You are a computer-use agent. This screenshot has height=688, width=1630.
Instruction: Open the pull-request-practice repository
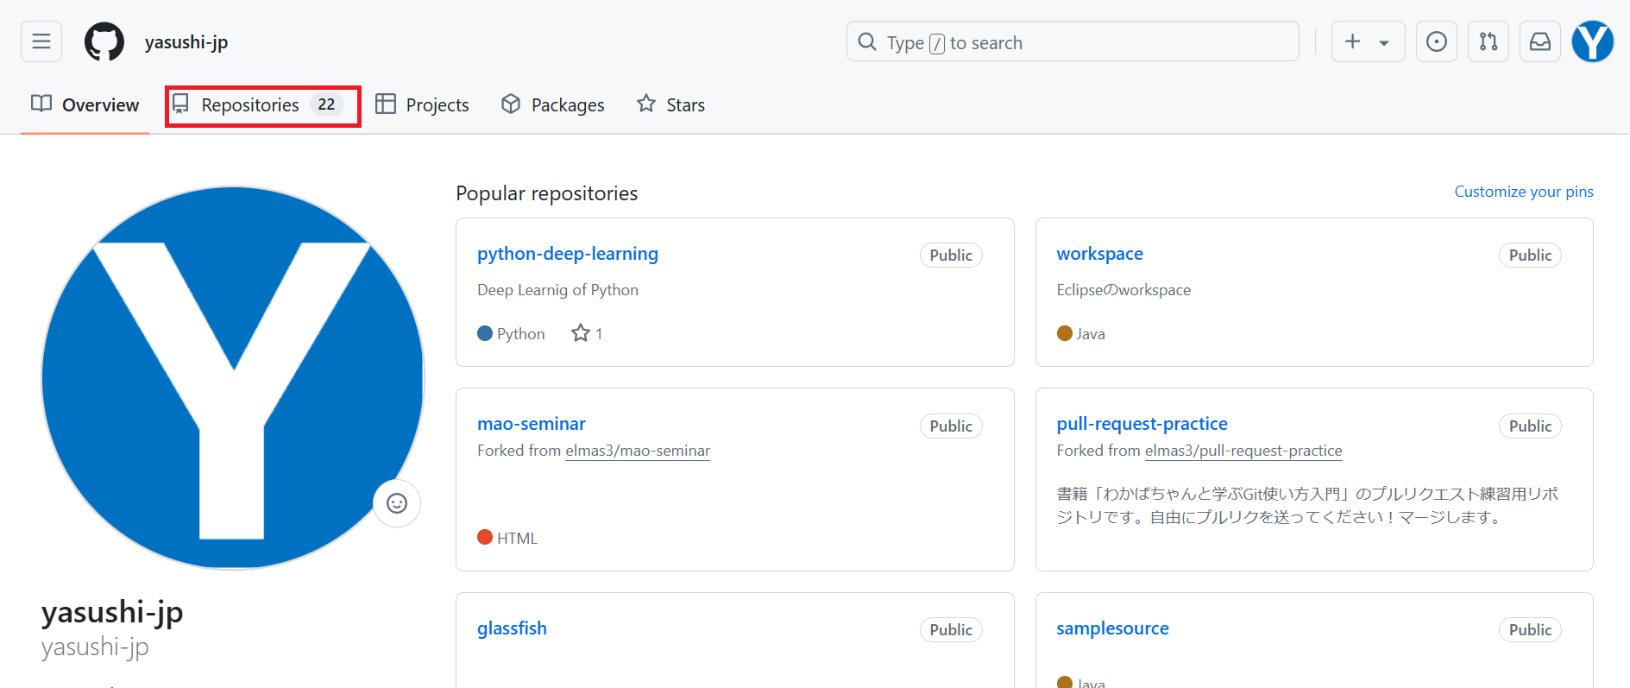coord(1142,424)
